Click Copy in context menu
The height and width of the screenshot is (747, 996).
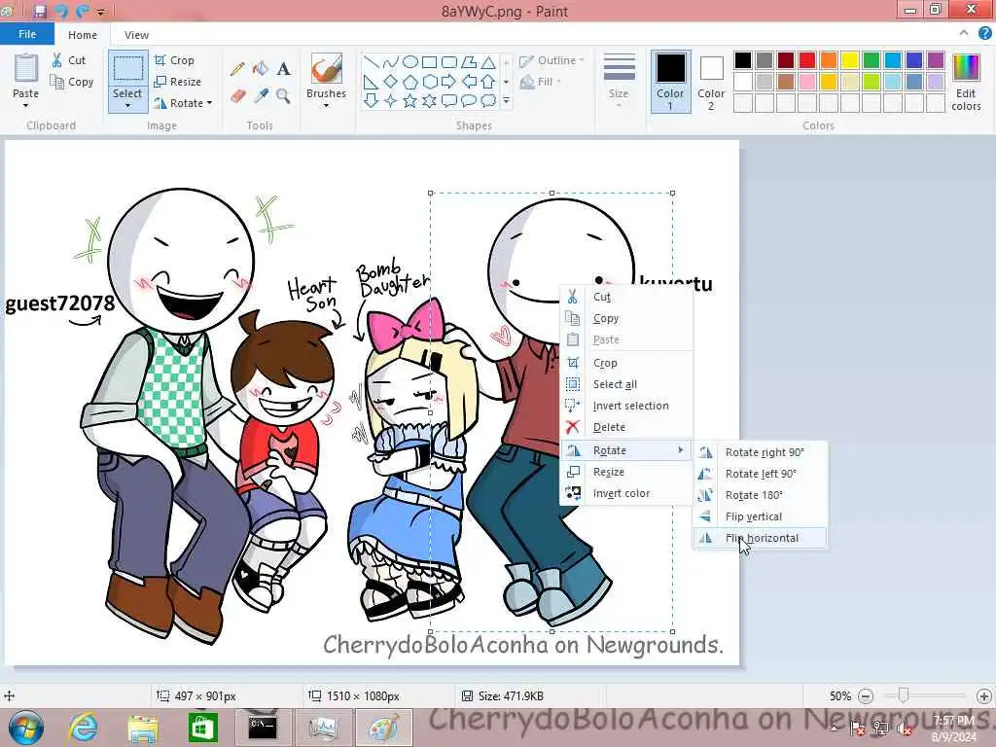[626, 318]
